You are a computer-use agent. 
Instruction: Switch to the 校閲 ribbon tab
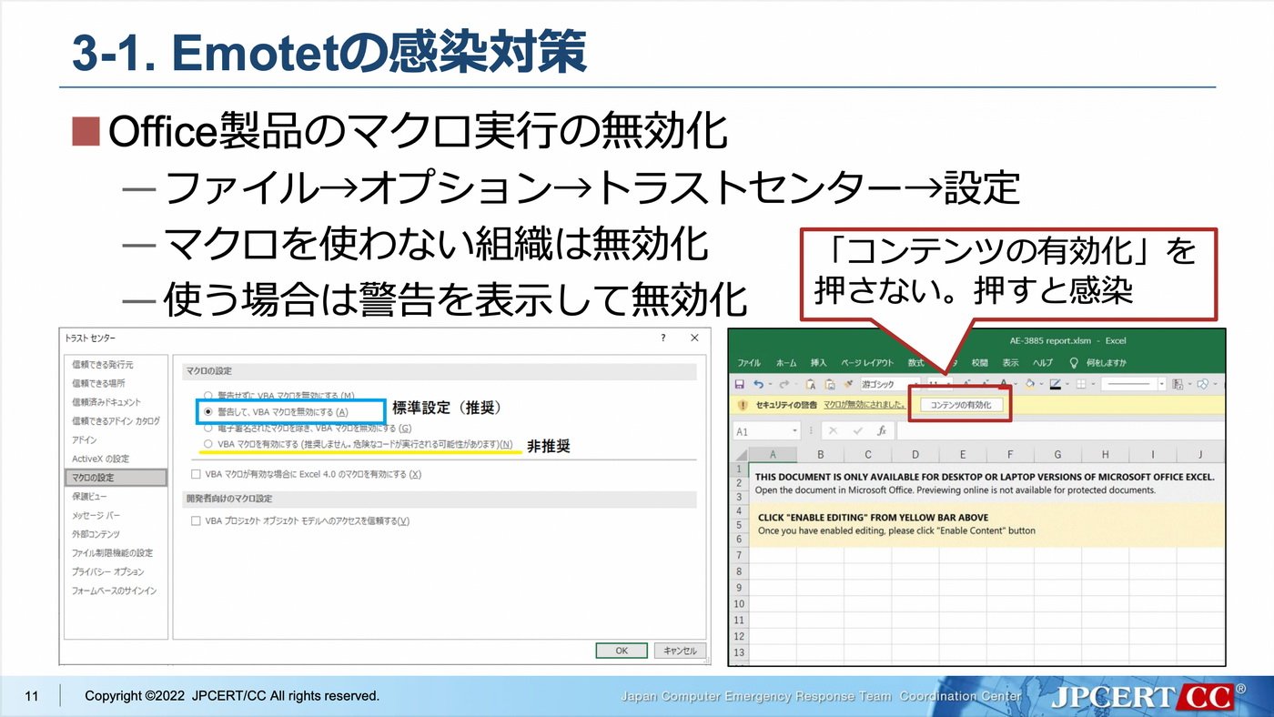click(979, 362)
